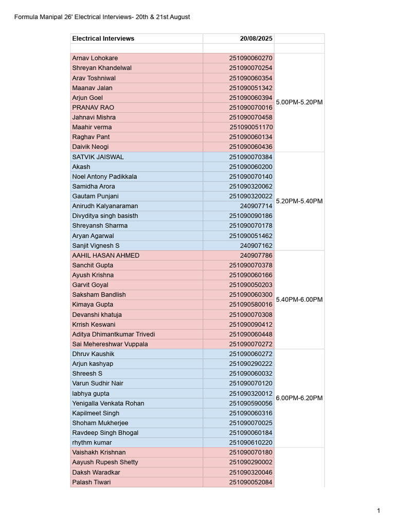
Task: Click registration number 251090052084
Action: 239,482
